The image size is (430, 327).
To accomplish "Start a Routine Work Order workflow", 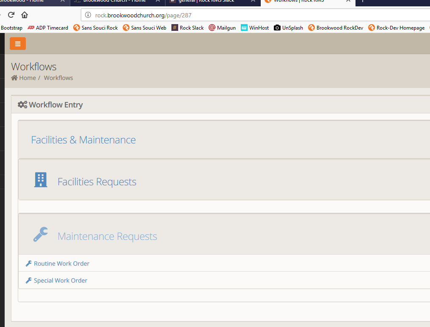I will [x=61, y=264].
